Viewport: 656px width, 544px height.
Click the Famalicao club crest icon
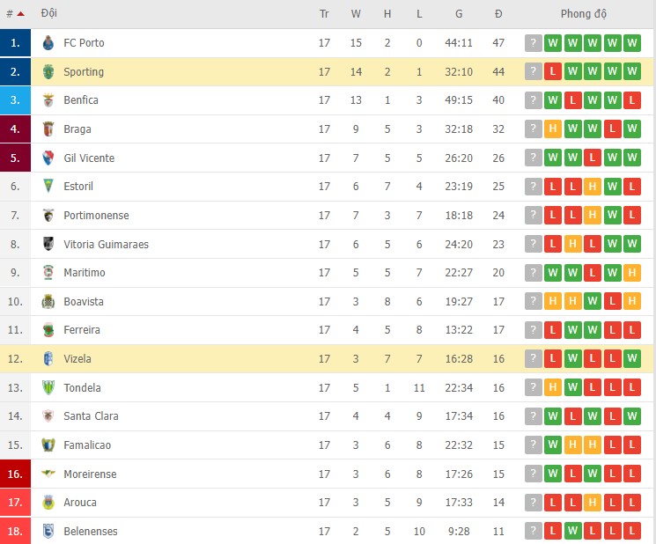(x=48, y=445)
